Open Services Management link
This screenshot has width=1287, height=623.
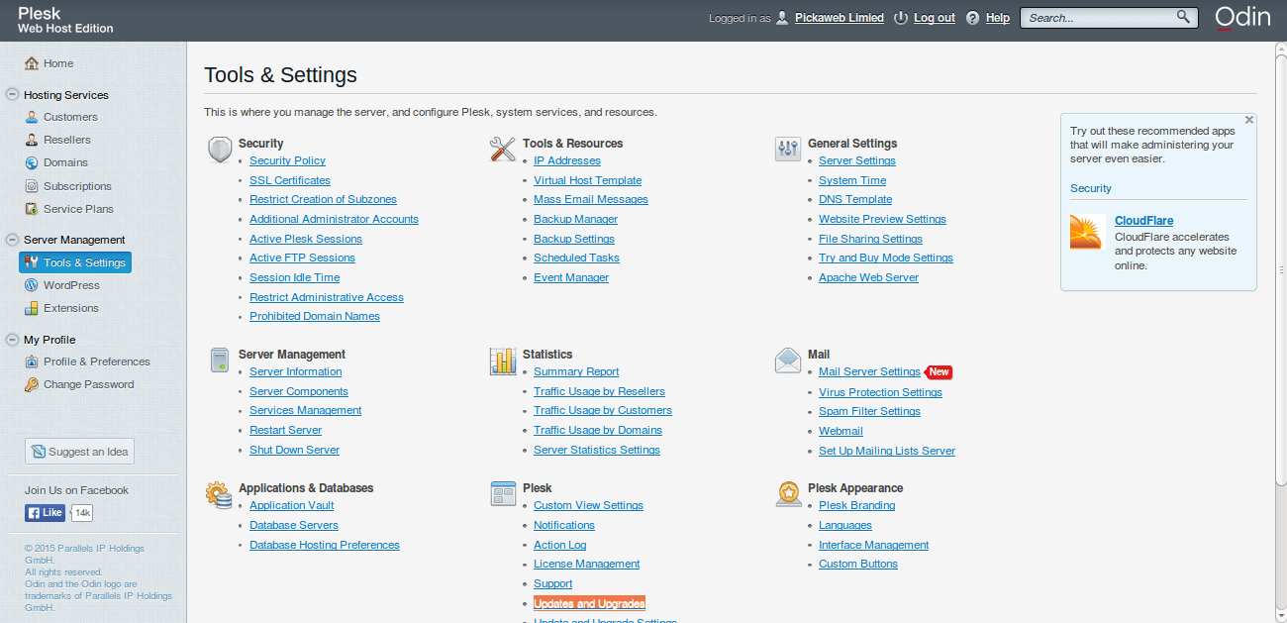pyautogui.click(x=305, y=410)
